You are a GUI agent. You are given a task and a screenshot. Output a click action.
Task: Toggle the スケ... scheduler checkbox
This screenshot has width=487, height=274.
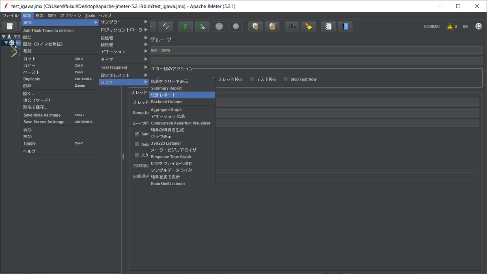pos(137,155)
